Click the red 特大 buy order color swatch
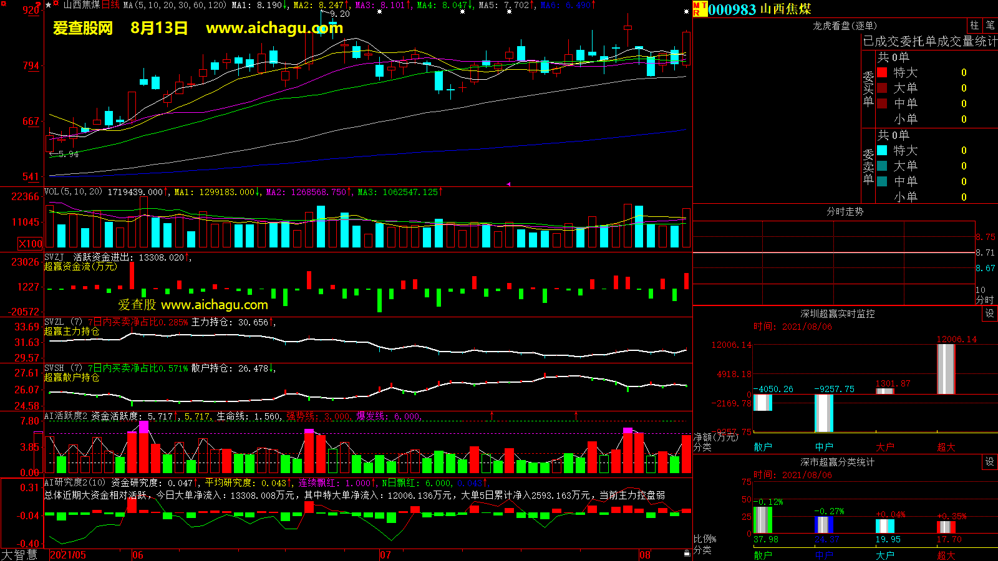Viewport: 998px width, 561px height. coord(882,72)
